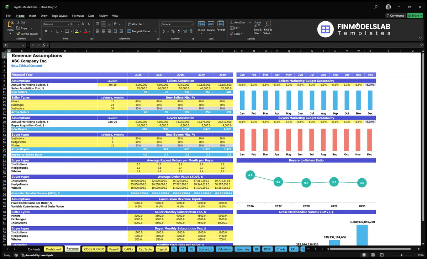
Task: Click the Comments button
Action: (395, 16)
